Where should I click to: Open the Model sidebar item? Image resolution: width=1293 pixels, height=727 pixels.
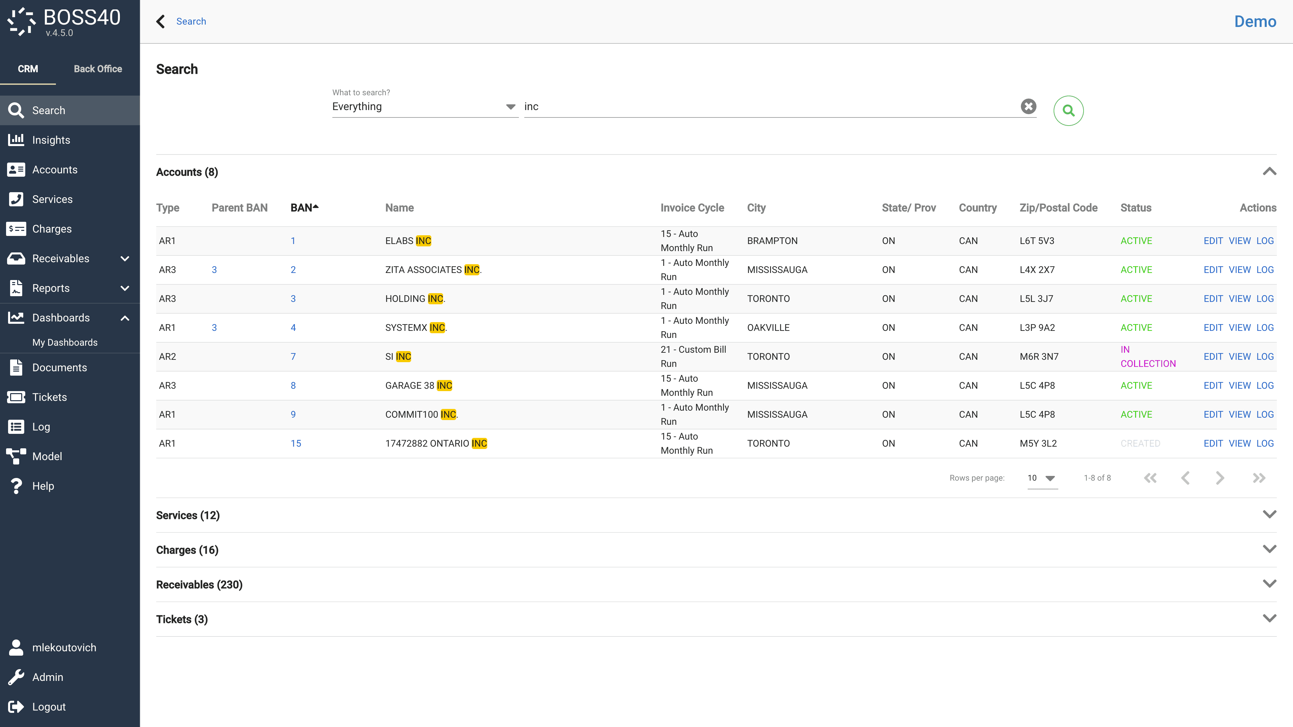pyautogui.click(x=47, y=456)
